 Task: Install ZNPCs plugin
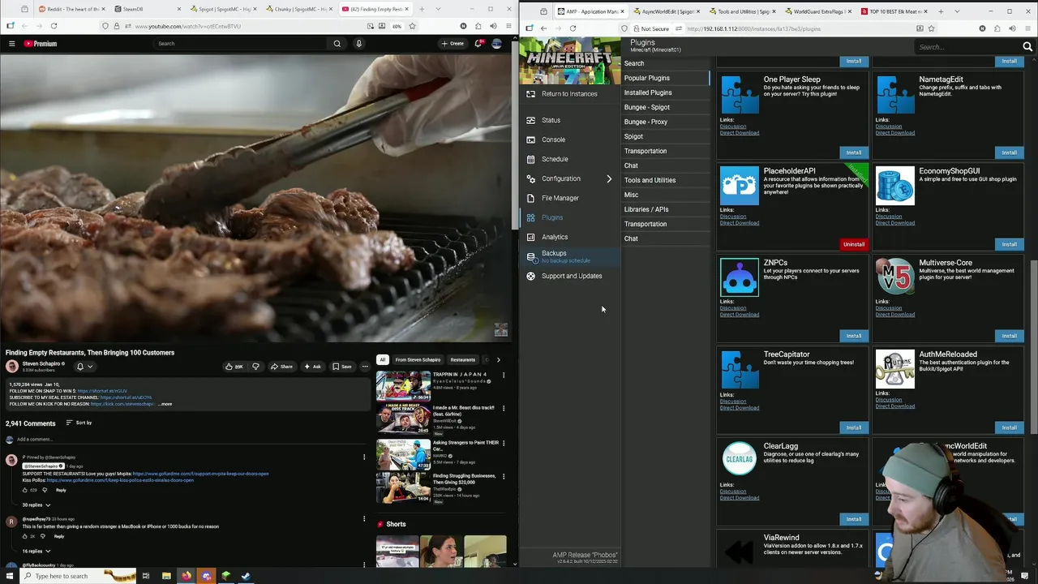(x=854, y=336)
